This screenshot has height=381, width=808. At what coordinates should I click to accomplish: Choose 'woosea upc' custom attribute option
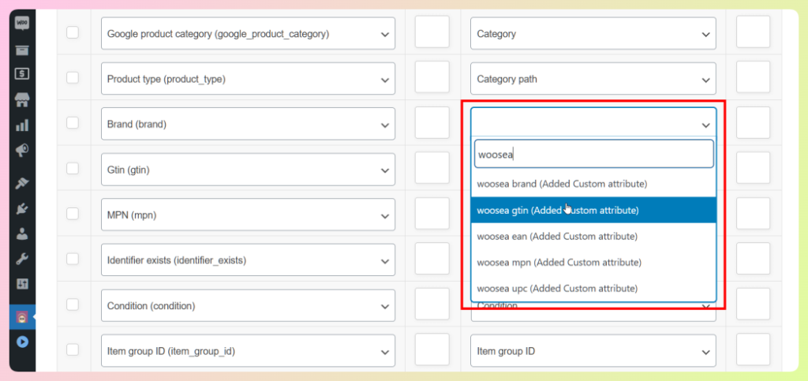coord(593,289)
